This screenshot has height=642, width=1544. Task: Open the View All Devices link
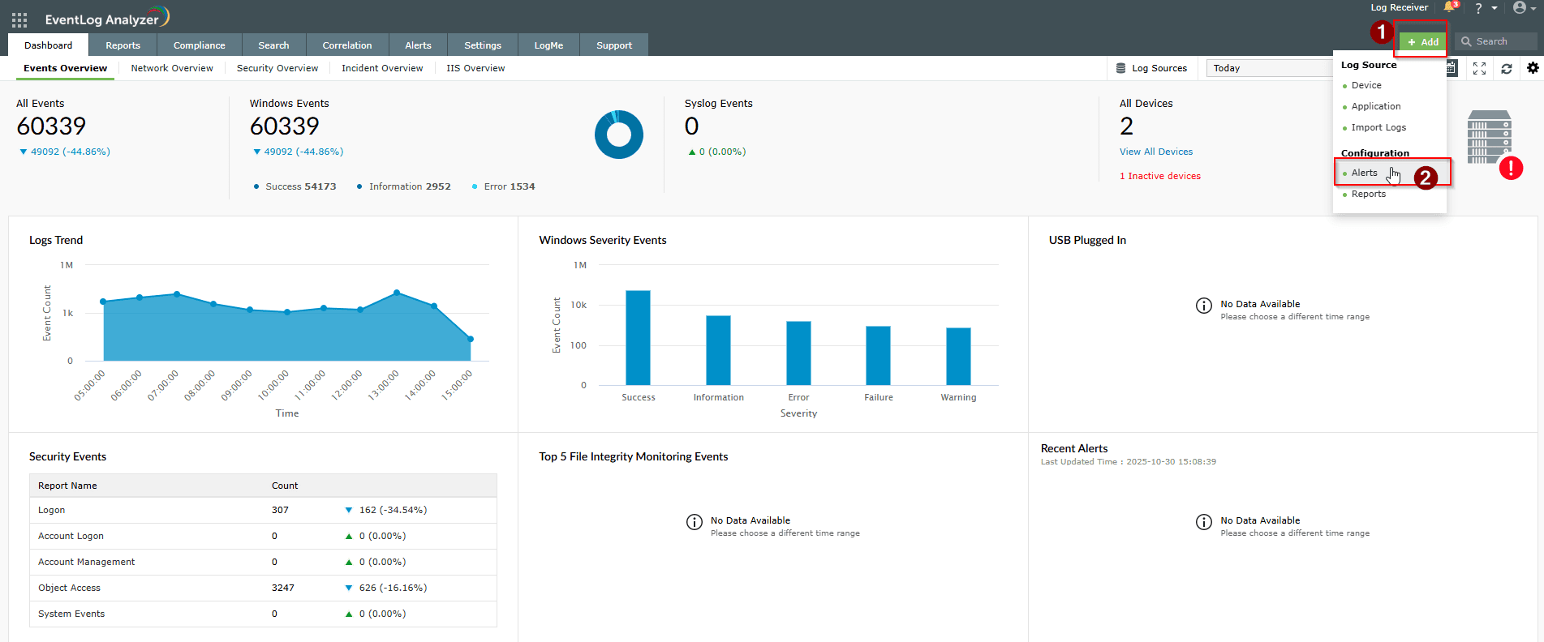point(1155,152)
